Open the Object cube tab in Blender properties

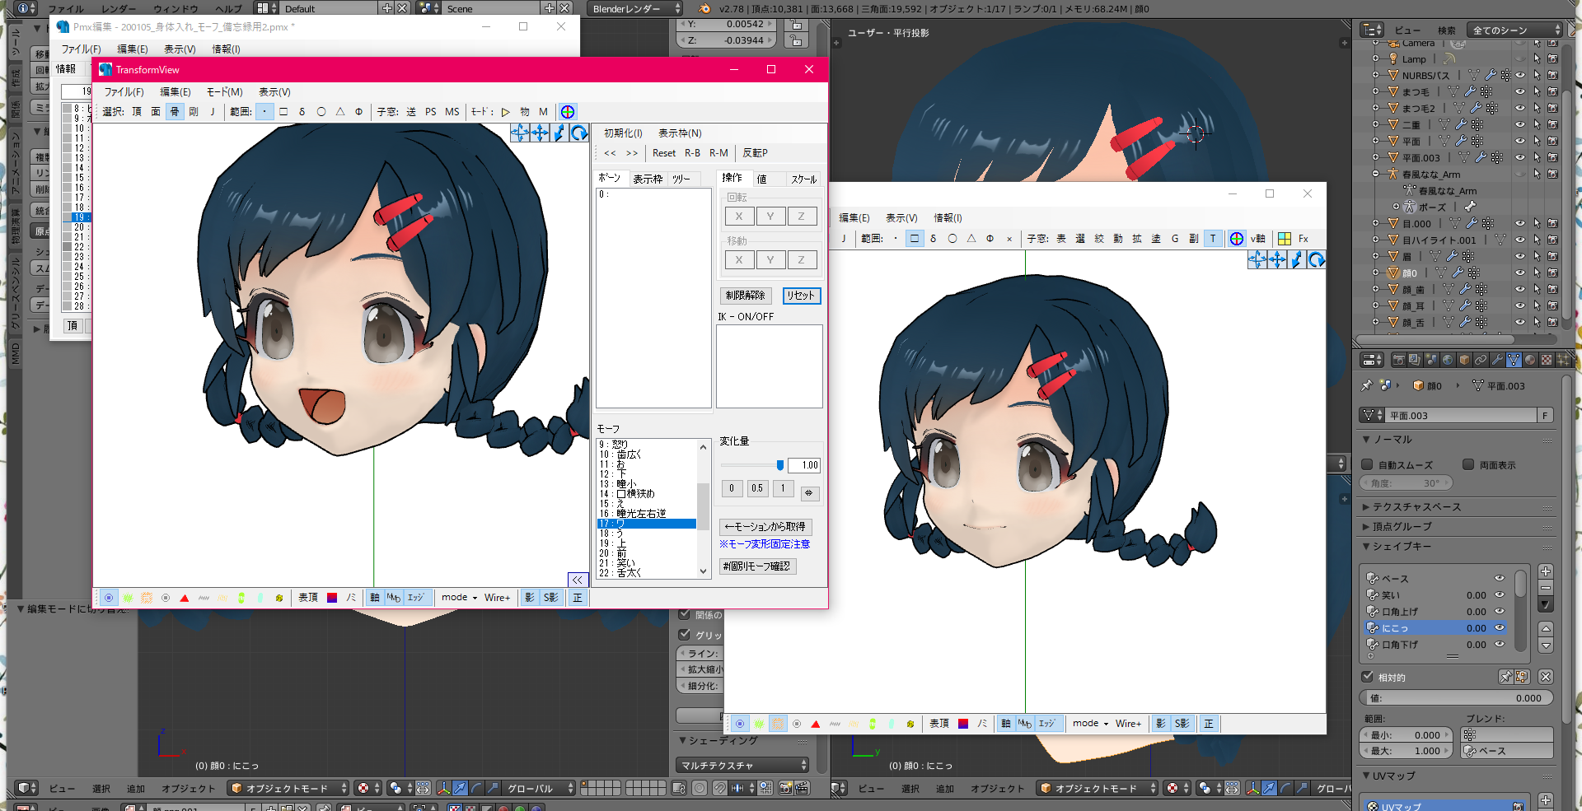pyautogui.click(x=1464, y=360)
